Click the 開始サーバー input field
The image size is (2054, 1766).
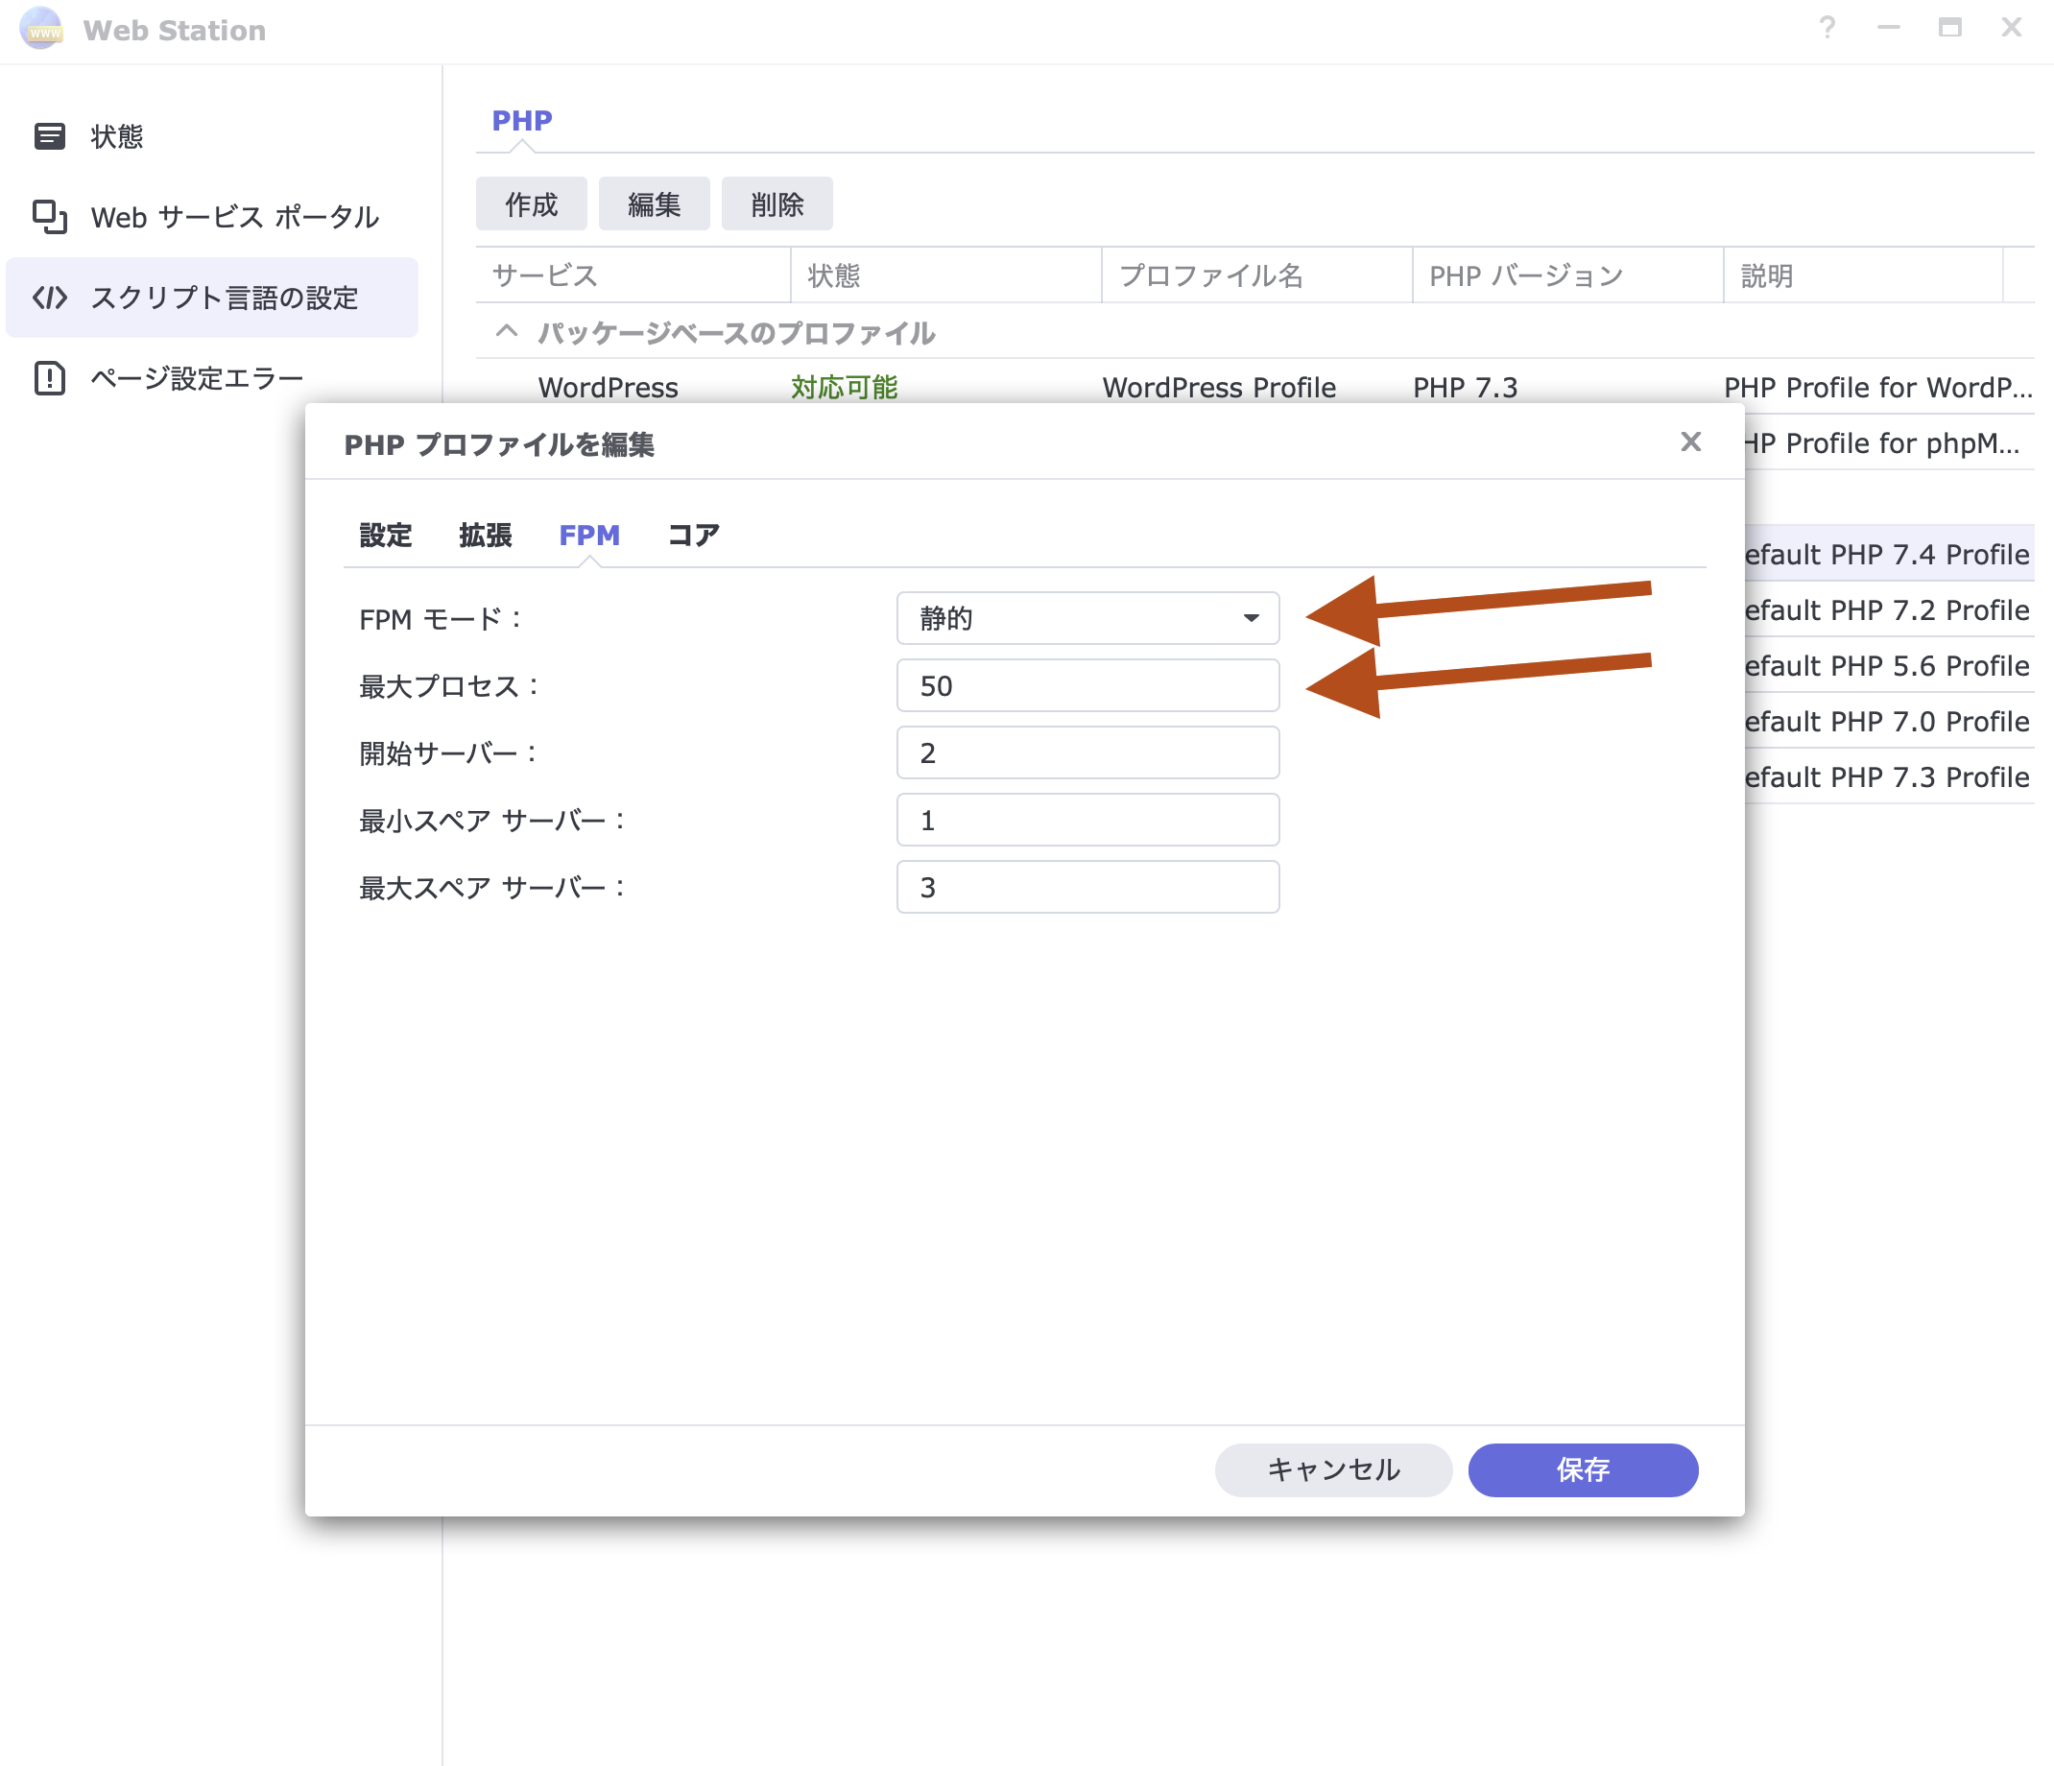tap(1087, 753)
